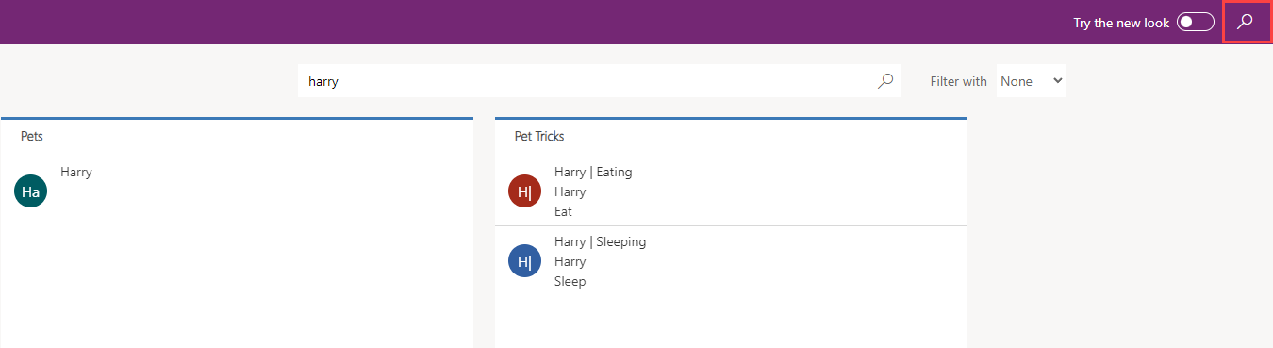Open the Harry | Sleeping record
Image resolution: width=1273 pixels, height=348 pixels.
coord(600,241)
